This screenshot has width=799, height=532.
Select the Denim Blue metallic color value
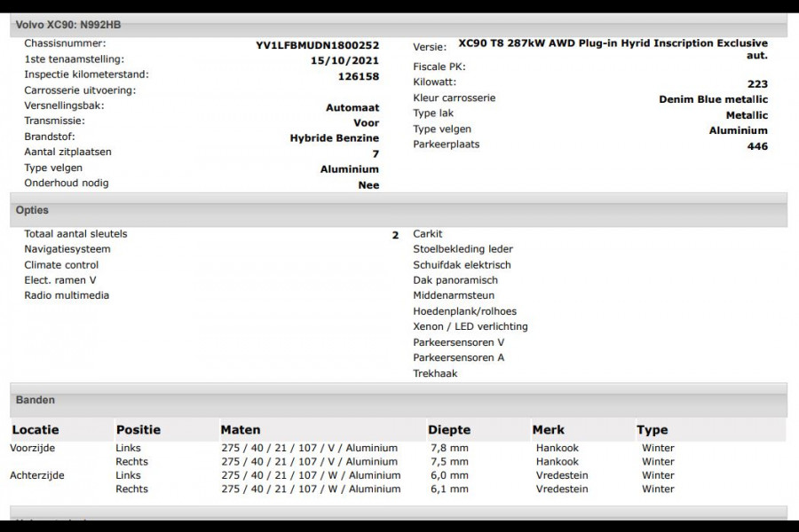(713, 99)
